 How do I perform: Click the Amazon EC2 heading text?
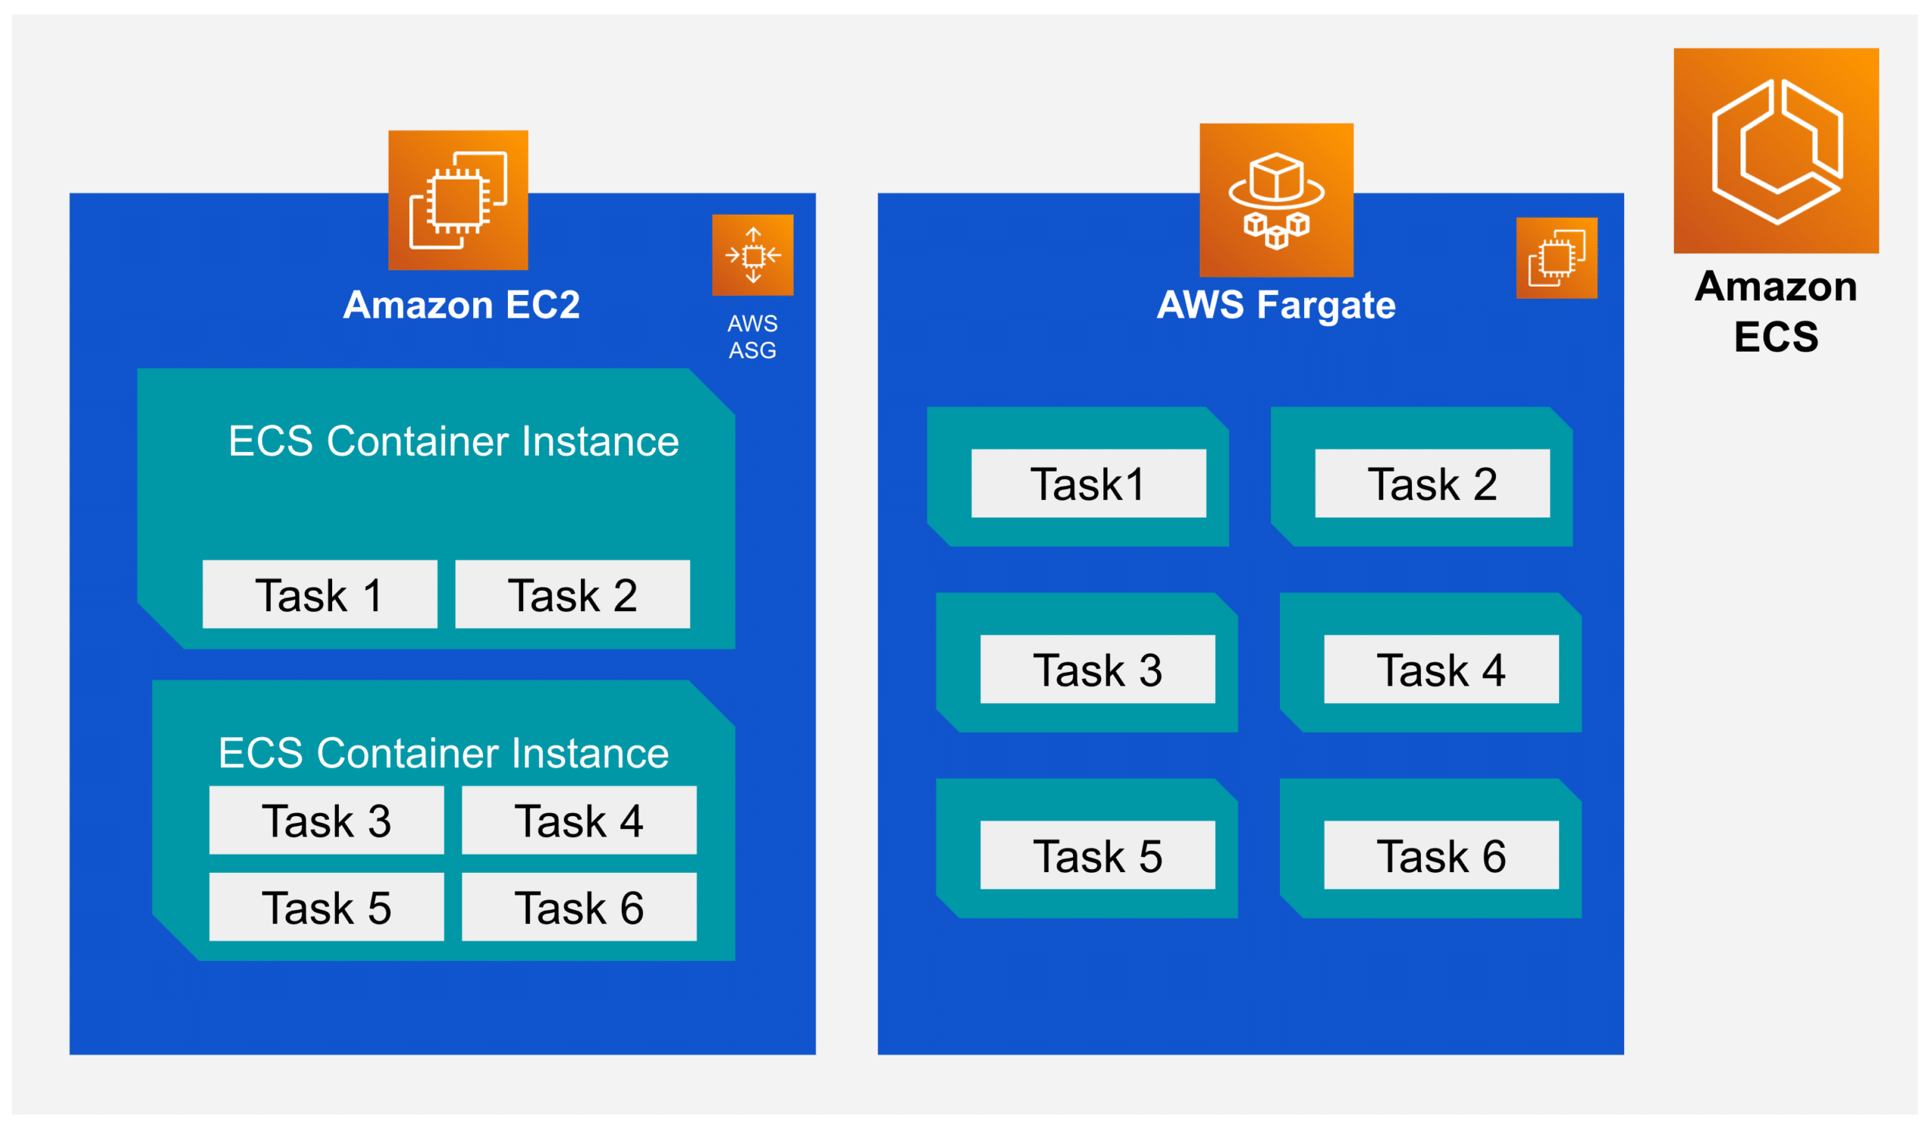[461, 305]
